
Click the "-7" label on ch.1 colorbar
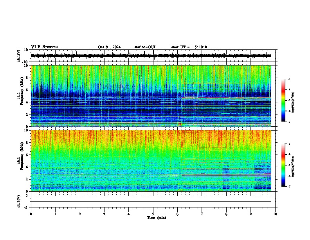tap(288, 122)
